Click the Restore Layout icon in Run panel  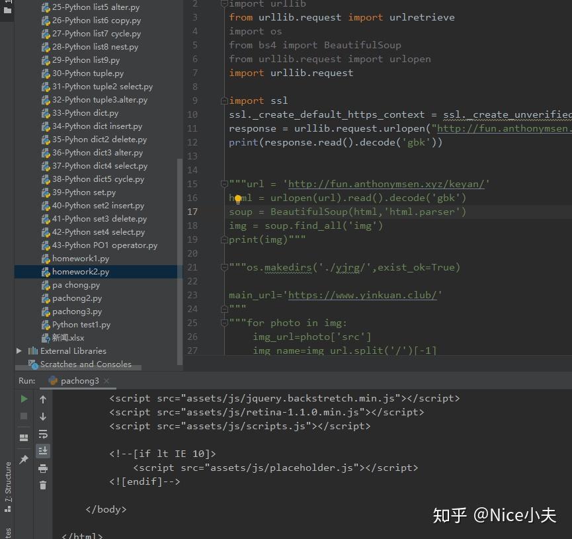23,436
